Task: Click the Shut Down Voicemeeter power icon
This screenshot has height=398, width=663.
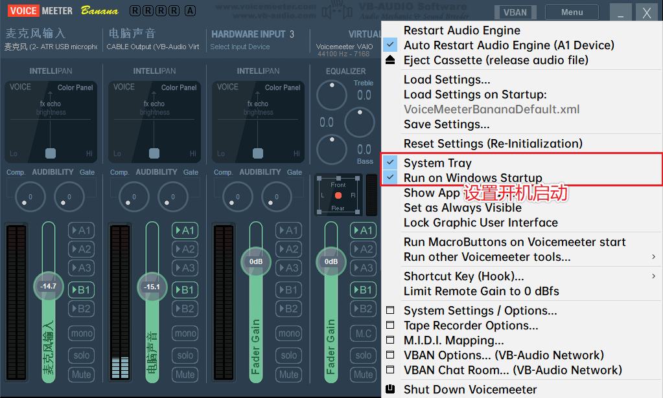Action: [390, 389]
